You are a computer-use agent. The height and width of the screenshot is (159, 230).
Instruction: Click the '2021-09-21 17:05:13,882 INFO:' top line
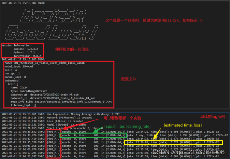24,3
